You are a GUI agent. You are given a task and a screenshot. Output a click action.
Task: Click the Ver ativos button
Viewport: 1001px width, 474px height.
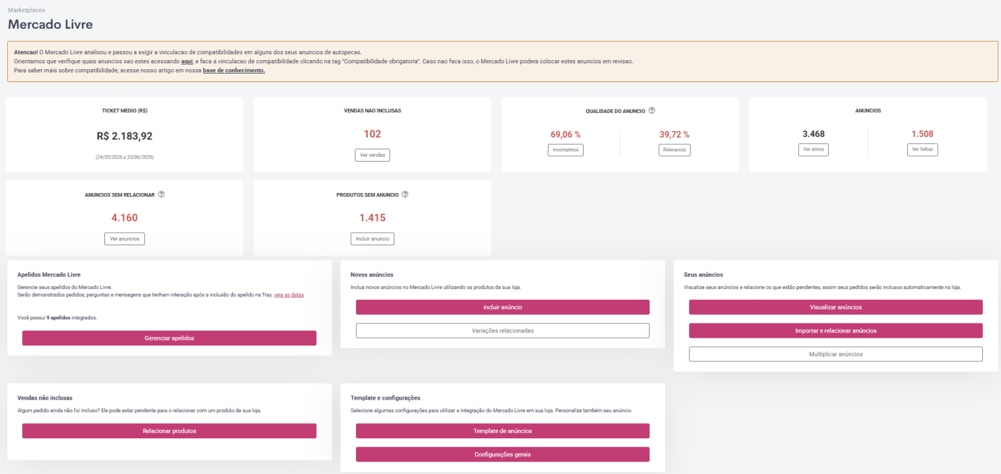[813, 150]
